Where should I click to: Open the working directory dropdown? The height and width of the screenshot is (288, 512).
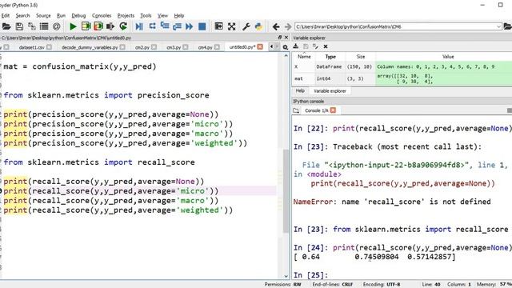tap(498, 26)
